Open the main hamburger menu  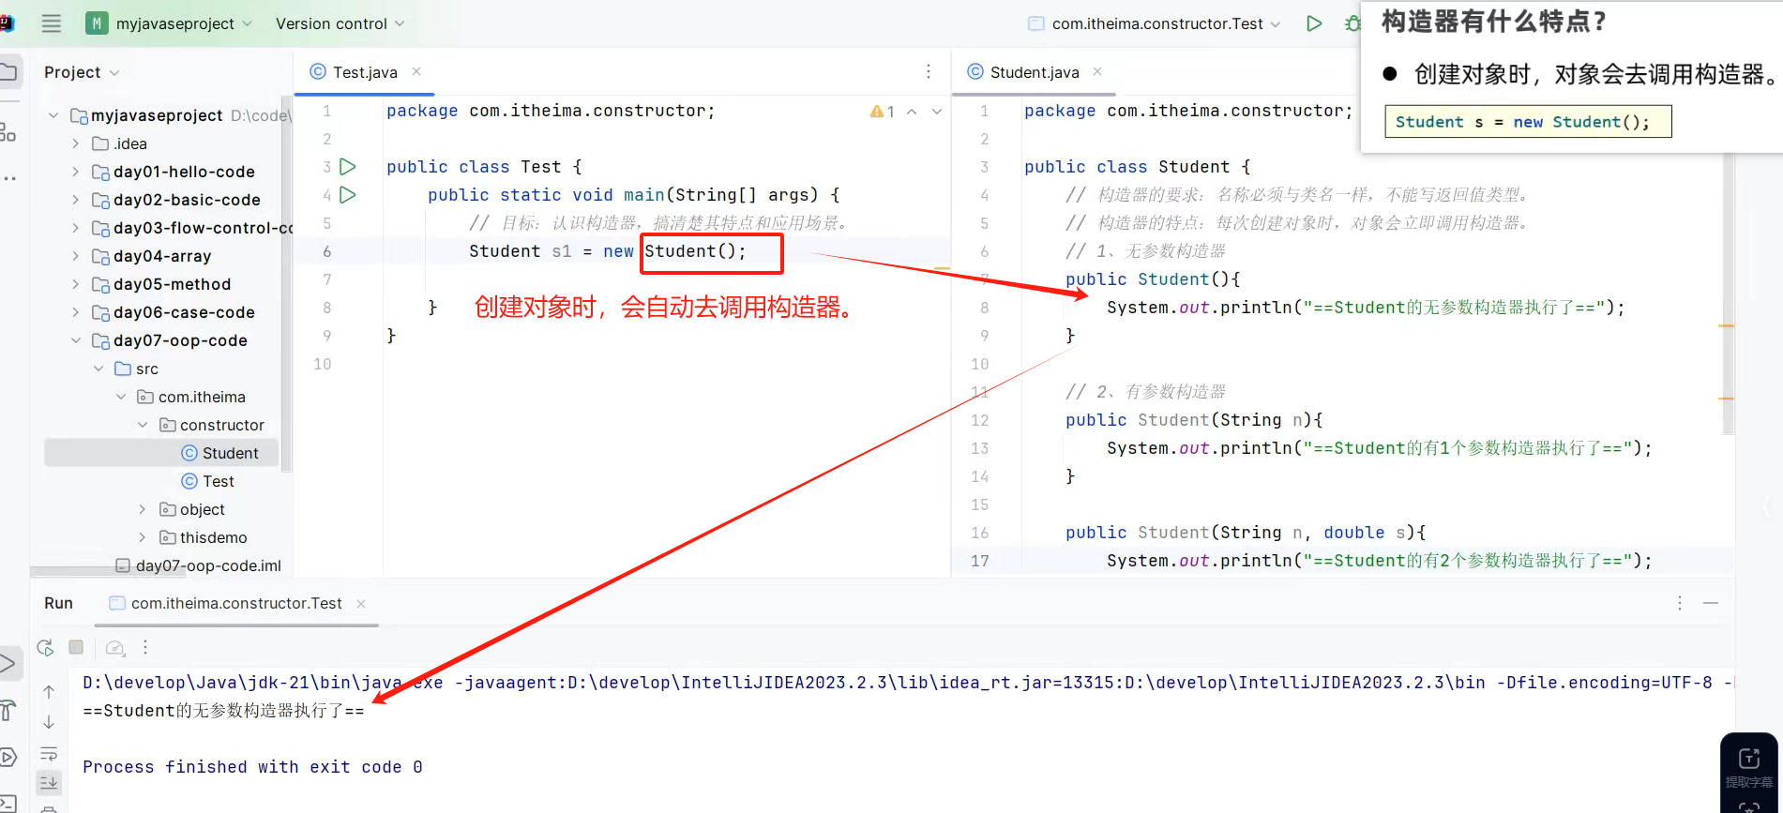tap(52, 23)
